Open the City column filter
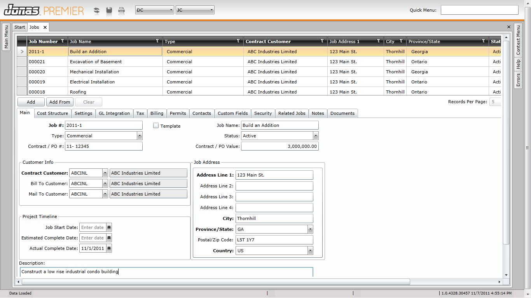 (x=401, y=41)
